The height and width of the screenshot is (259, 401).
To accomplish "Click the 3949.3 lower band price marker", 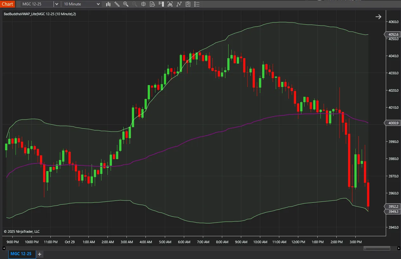I will coord(392,212).
